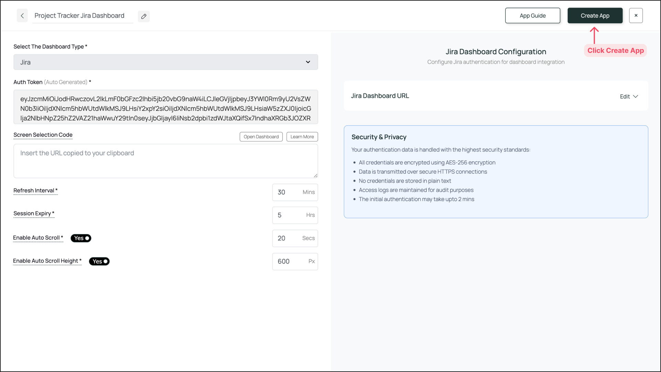The width and height of the screenshot is (661, 372).
Task: Click the Screen Selection Code input area
Action: pos(166,161)
